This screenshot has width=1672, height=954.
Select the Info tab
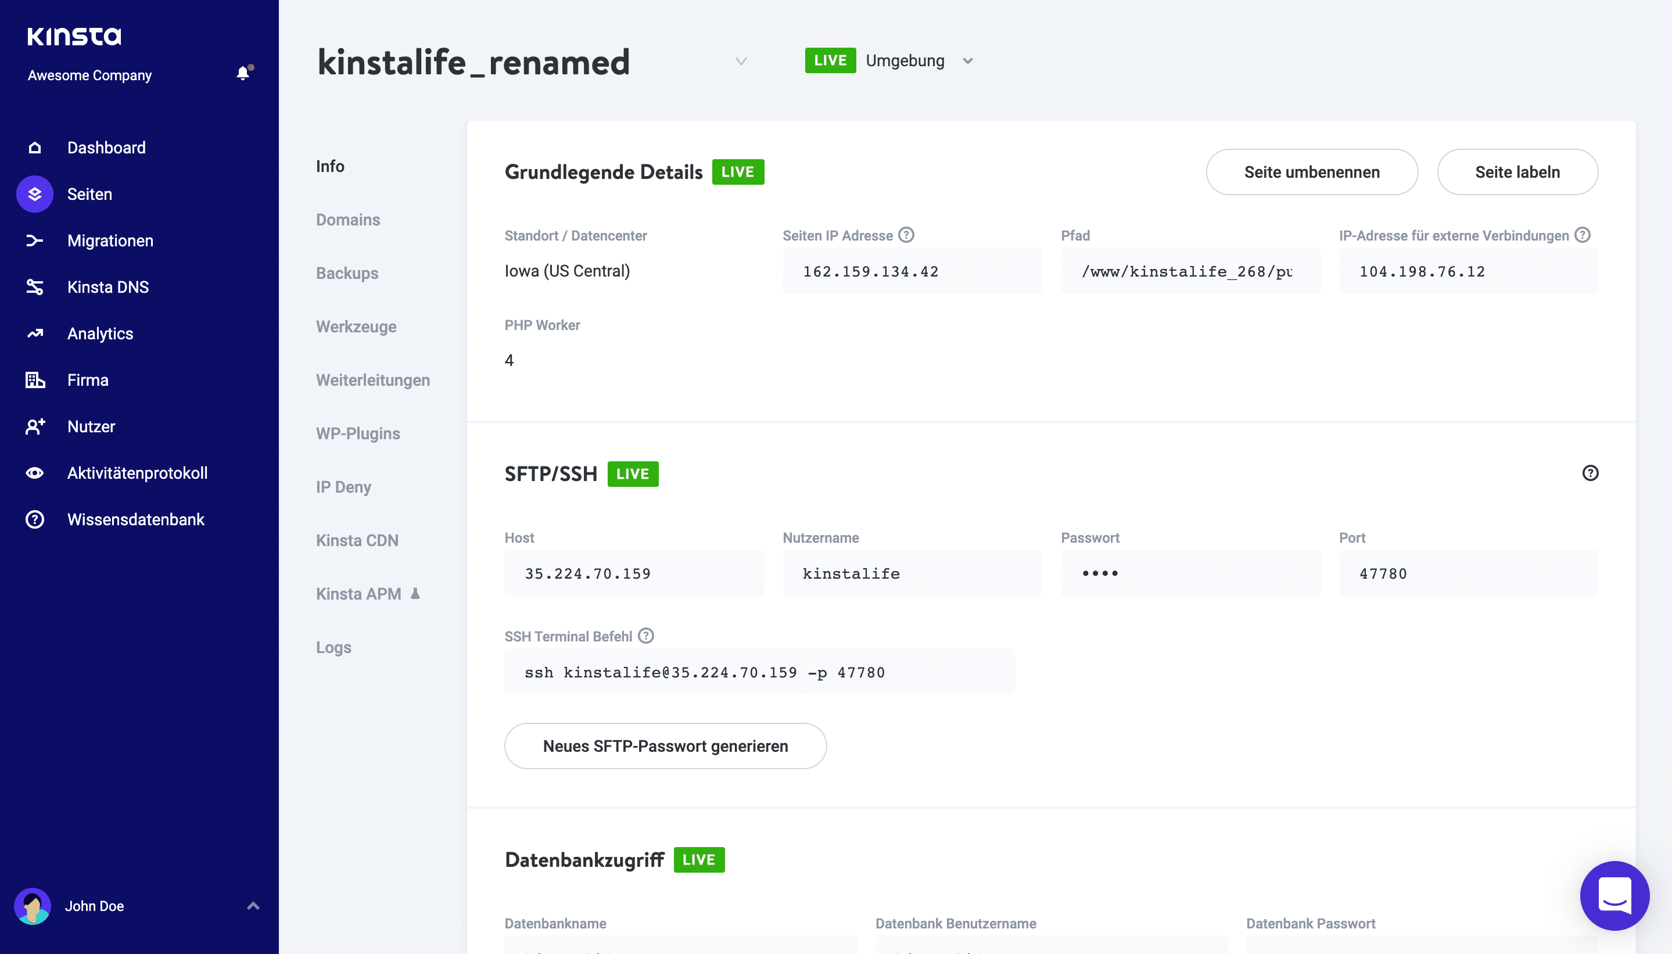pyautogui.click(x=330, y=166)
